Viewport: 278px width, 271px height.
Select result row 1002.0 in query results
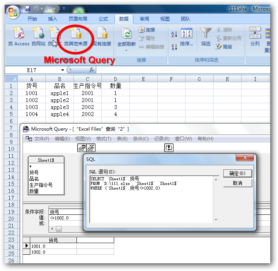tap(53, 252)
